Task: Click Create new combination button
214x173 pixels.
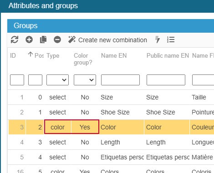Action: (x=112, y=40)
